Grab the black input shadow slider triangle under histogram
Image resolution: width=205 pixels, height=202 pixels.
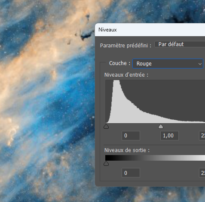pos(106,126)
